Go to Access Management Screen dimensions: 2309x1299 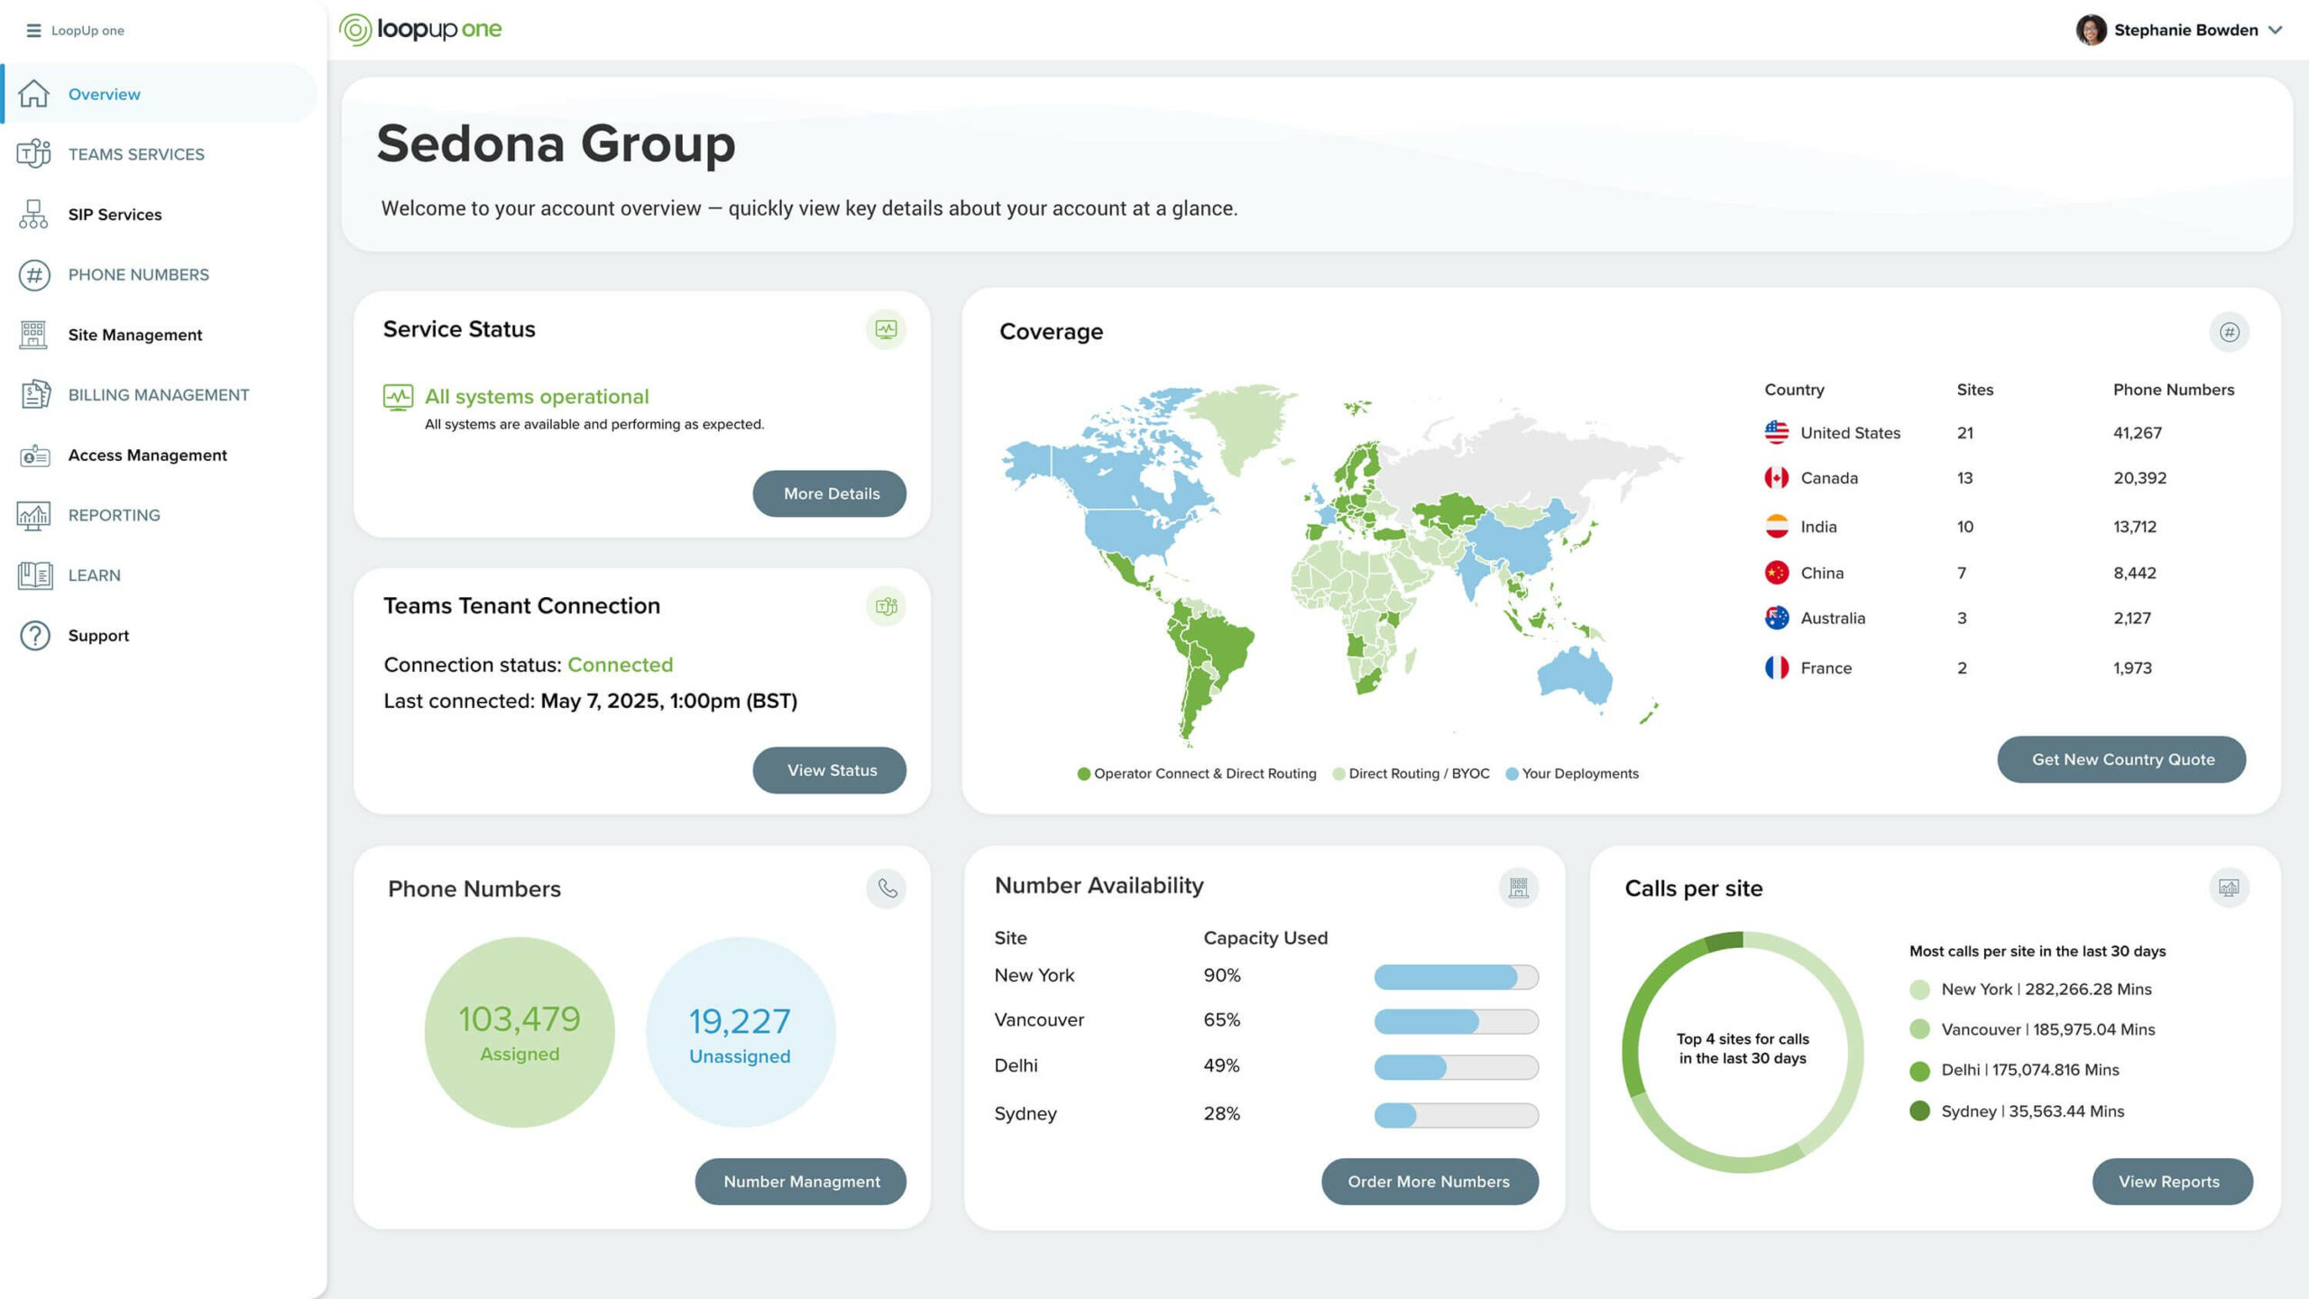pos(148,456)
